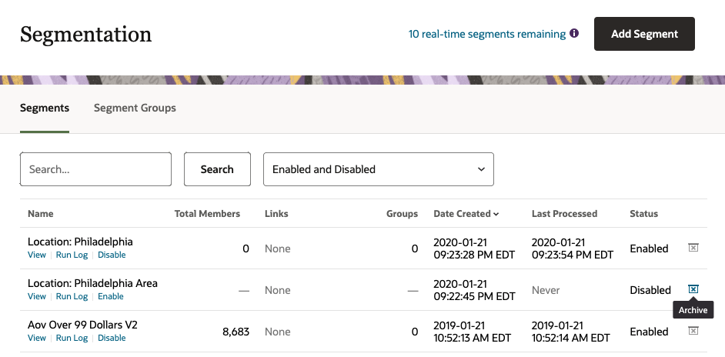View the Aov Over 99 Dollars V2 segment
This screenshot has width=725, height=357.
[x=37, y=339]
